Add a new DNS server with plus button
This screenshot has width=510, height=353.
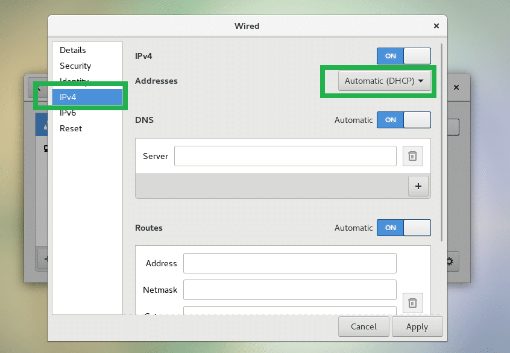(x=418, y=186)
